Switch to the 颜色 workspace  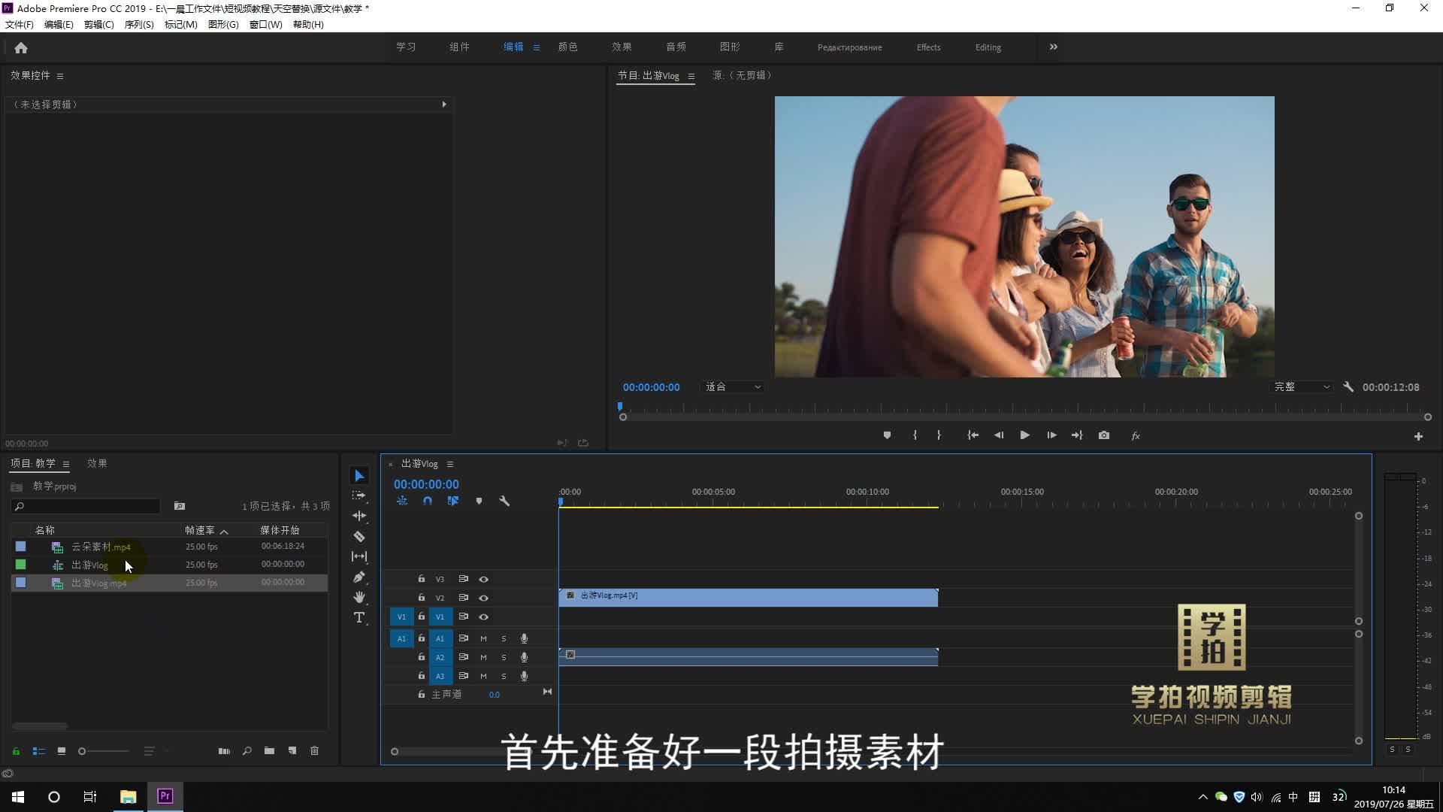pyautogui.click(x=567, y=47)
